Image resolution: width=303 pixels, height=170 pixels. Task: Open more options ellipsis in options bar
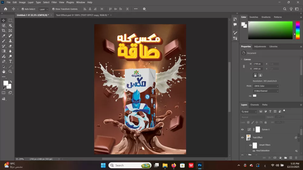pyautogui.click(x=136, y=9)
